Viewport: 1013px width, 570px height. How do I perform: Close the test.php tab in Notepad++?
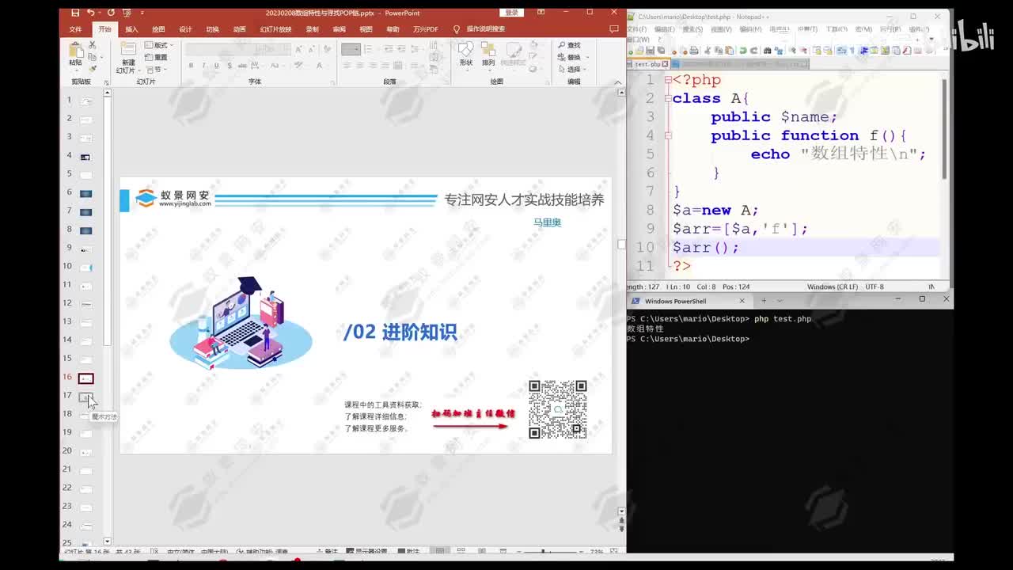pos(665,64)
